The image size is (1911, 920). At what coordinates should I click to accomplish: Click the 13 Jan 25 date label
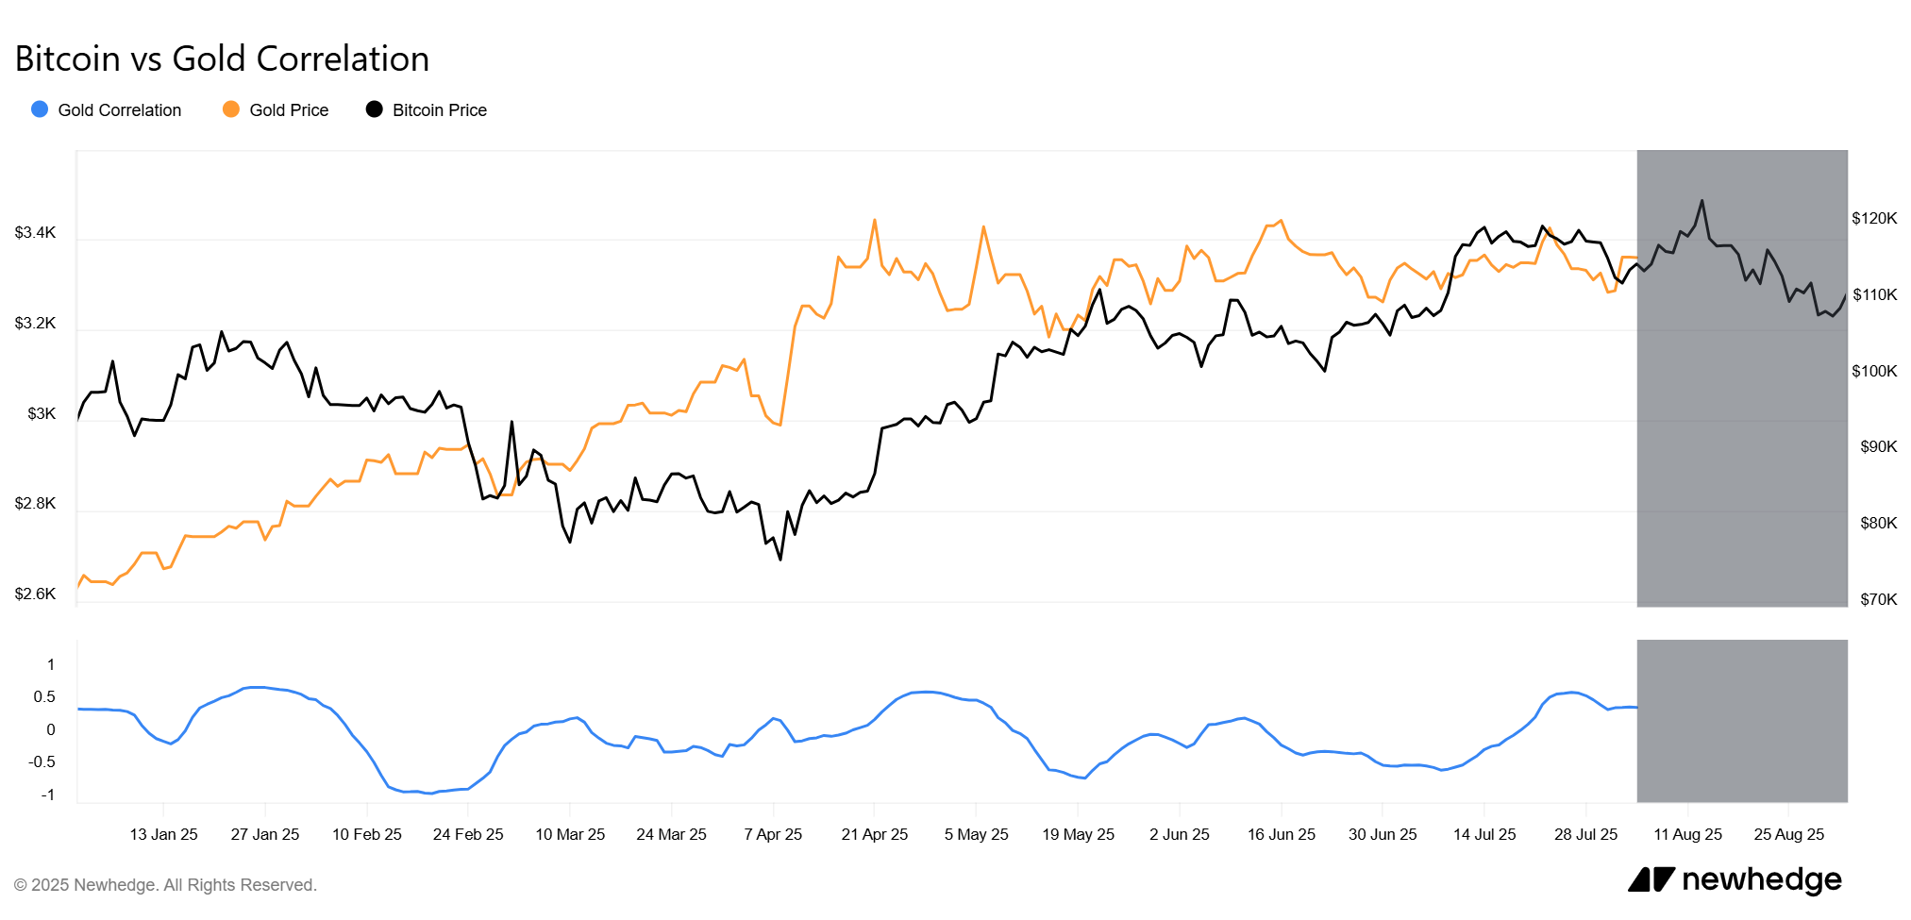[163, 834]
